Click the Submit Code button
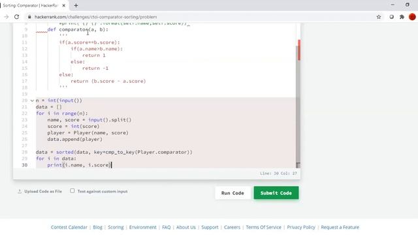The height and width of the screenshot is (235, 418). click(276, 193)
